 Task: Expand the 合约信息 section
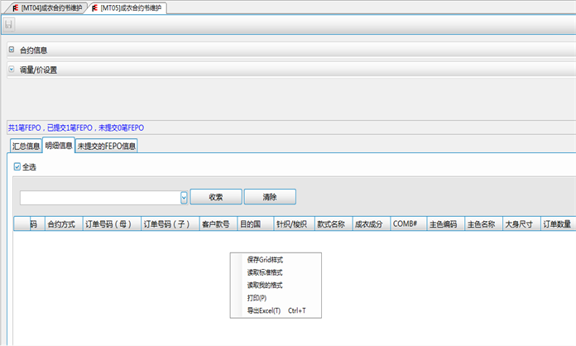[x=12, y=50]
